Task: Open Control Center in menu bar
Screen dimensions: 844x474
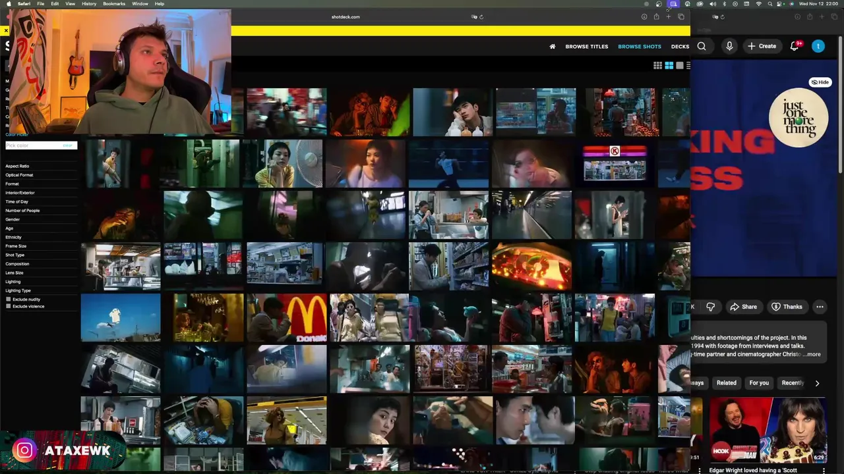Action: pos(779,4)
